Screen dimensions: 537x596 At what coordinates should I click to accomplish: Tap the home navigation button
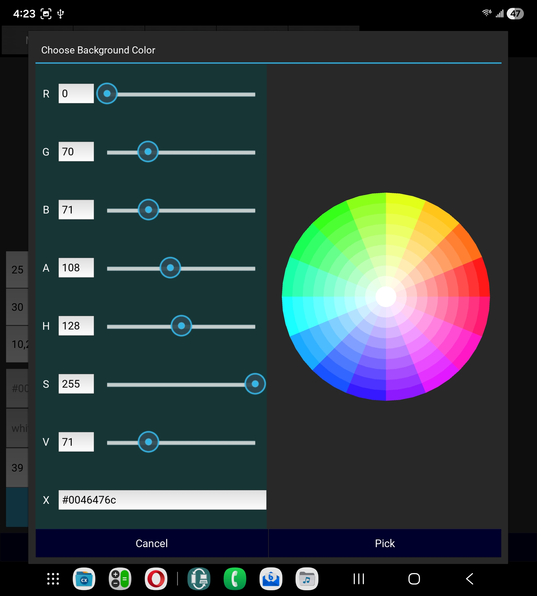[414, 579]
